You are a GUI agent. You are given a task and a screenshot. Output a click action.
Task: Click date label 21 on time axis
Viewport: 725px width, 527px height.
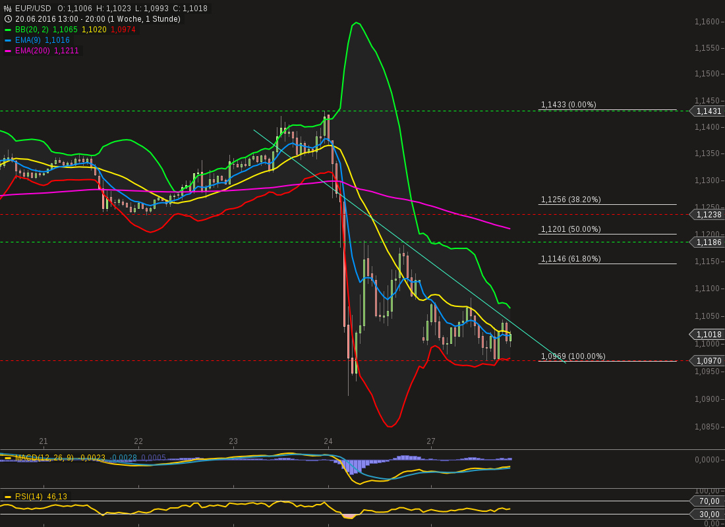[x=43, y=441]
